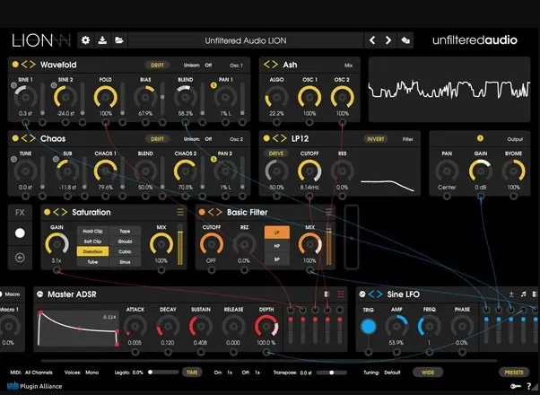
Task: Select the LP mode in Basic Filter
Action: point(277,233)
